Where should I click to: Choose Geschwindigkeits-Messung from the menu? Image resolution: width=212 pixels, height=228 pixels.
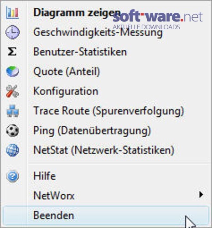(x=106, y=32)
